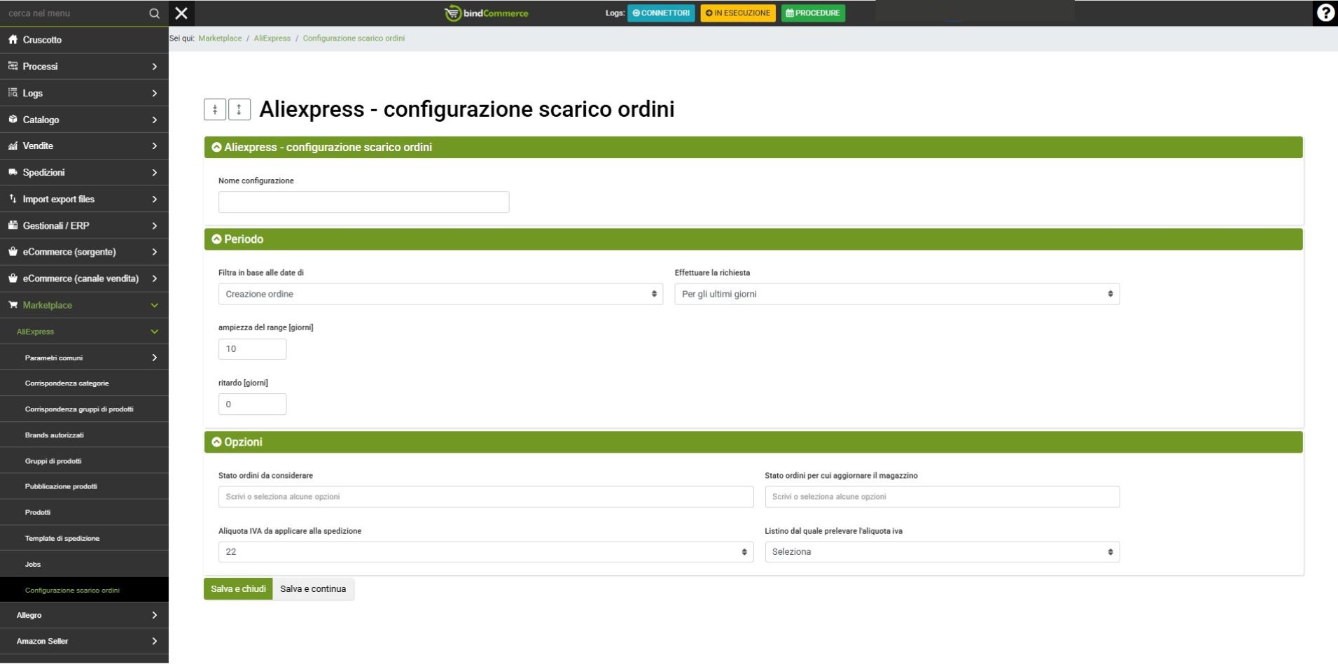The height and width of the screenshot is (664, 1338).
Task: Click the search magnifier icon in menu
Action: tap(154, 13)
